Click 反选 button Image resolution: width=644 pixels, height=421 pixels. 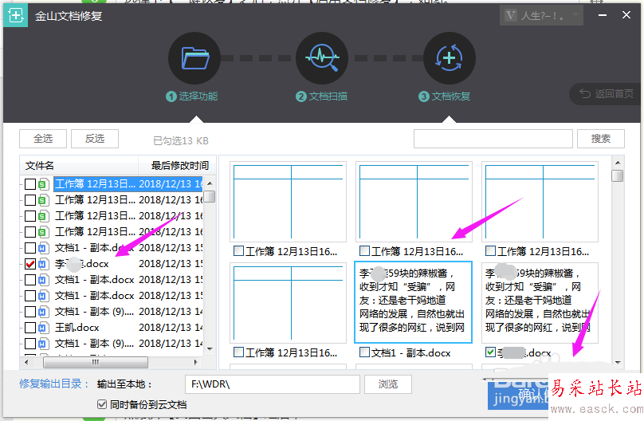(95, 139)
